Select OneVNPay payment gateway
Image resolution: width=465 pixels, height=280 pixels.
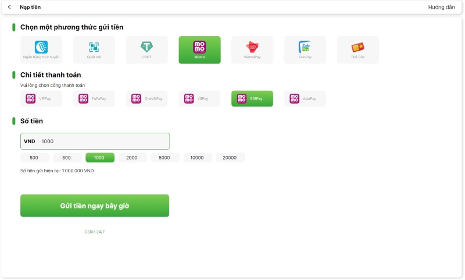point(146,99)
